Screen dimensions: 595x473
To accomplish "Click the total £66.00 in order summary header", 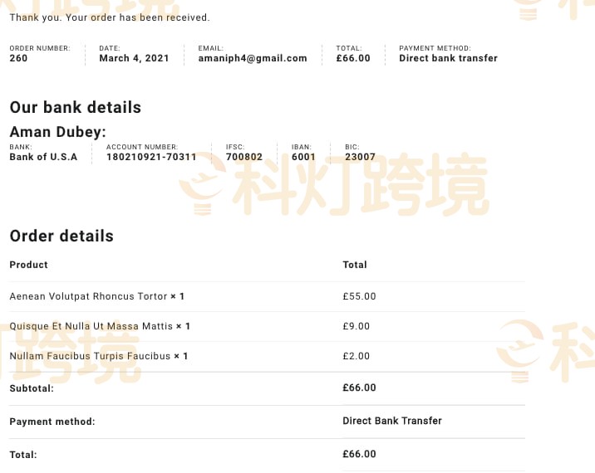I will pos(353,58).
